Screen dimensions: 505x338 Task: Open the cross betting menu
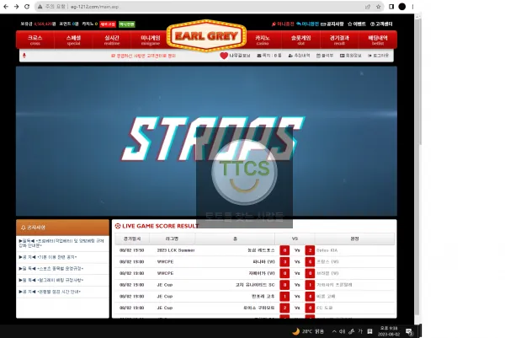pyautogui.click(x=35, y=40)
